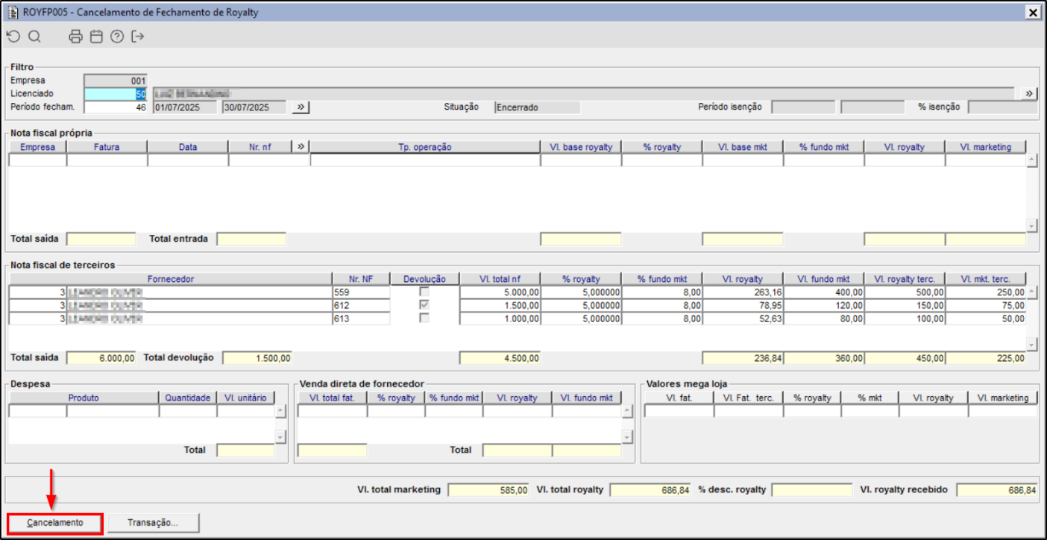The width and height of the screenshot is (1047, 540).
Task: Click the exit/logout arrow toolbar icon
Action: coord(137,37)
